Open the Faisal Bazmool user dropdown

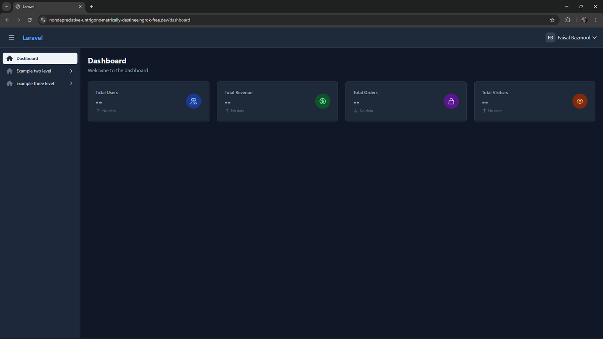(571, 38)
